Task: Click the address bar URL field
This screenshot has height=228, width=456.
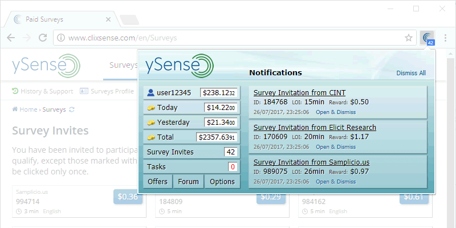Action: coord(234,38)
